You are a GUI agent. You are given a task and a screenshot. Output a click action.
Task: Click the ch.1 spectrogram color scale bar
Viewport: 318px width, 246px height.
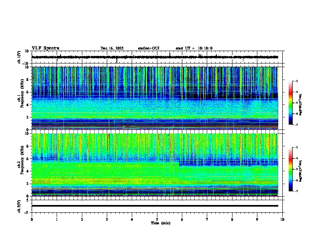(291, 103)
